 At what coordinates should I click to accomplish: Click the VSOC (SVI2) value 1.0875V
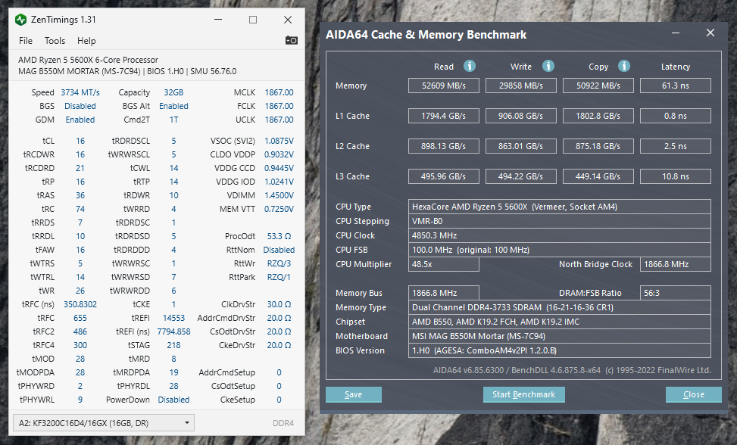pyautogui.click(x=279, y=141)
